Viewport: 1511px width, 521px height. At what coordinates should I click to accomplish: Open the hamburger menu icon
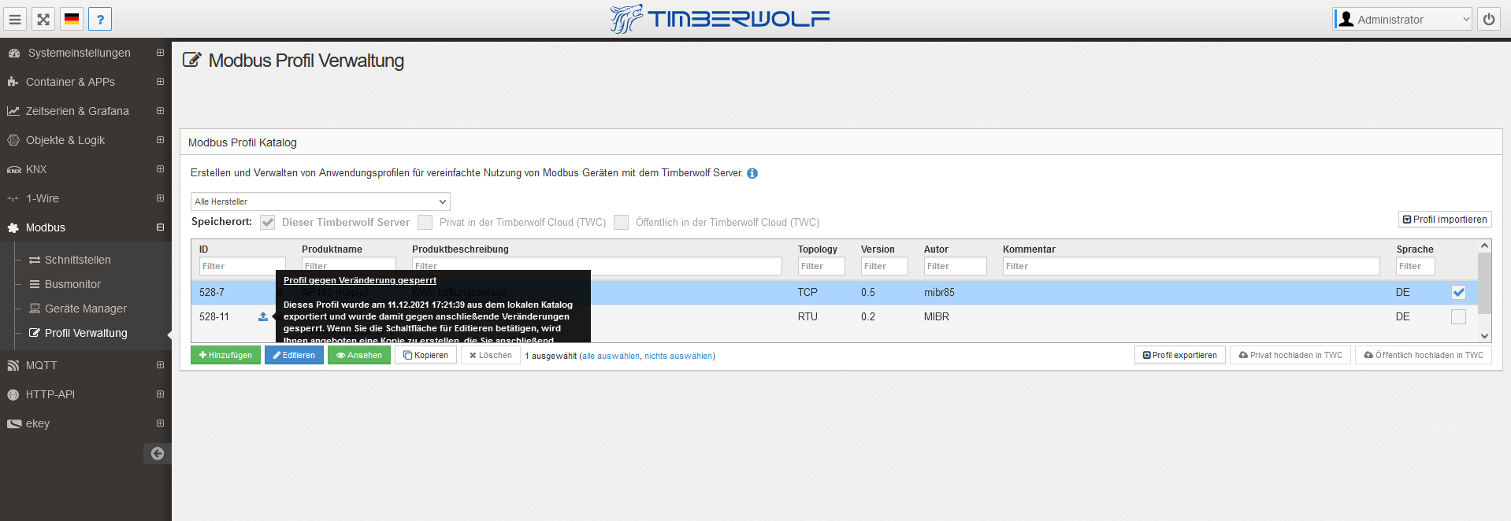(x=15, y=19)
